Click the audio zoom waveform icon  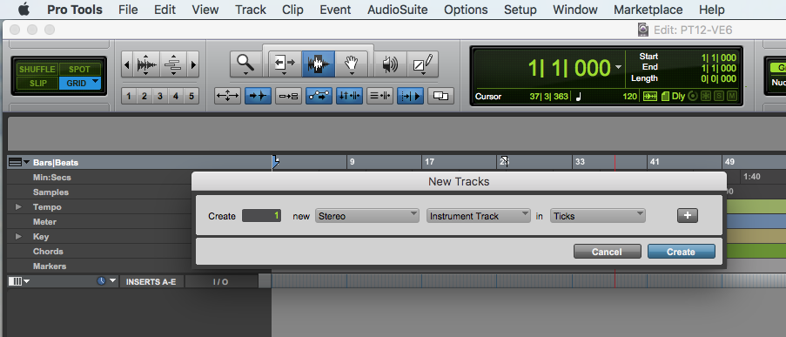(146, 64)
